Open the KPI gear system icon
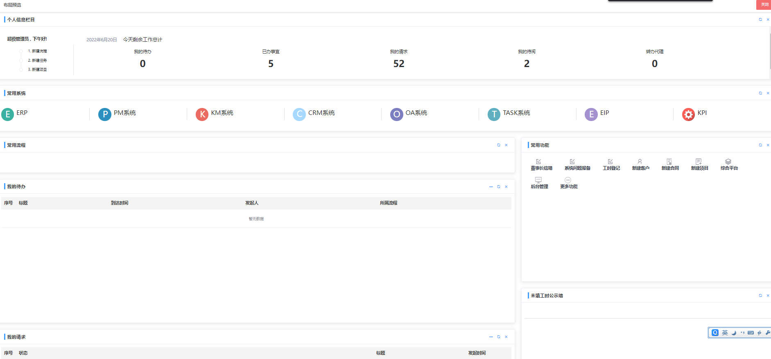771x359 pixels. pos(688,114)
